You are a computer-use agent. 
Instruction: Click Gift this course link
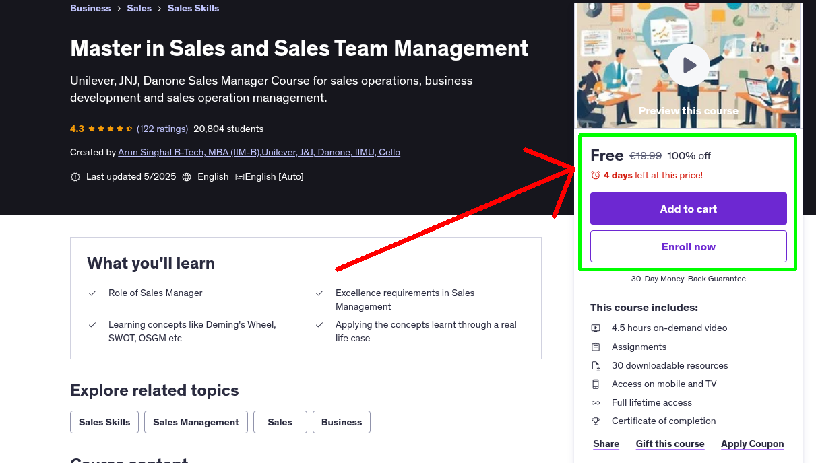670,443
